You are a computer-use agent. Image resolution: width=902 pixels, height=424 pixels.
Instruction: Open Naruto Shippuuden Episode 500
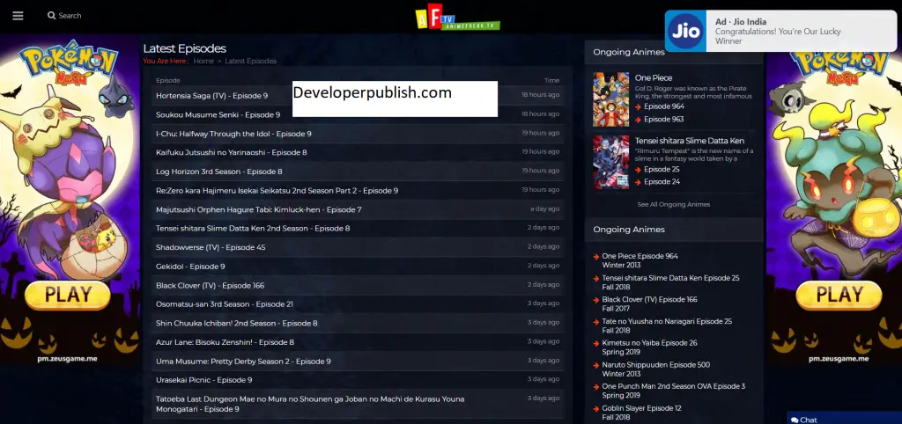pyautogui.click(x=655, y=369)
